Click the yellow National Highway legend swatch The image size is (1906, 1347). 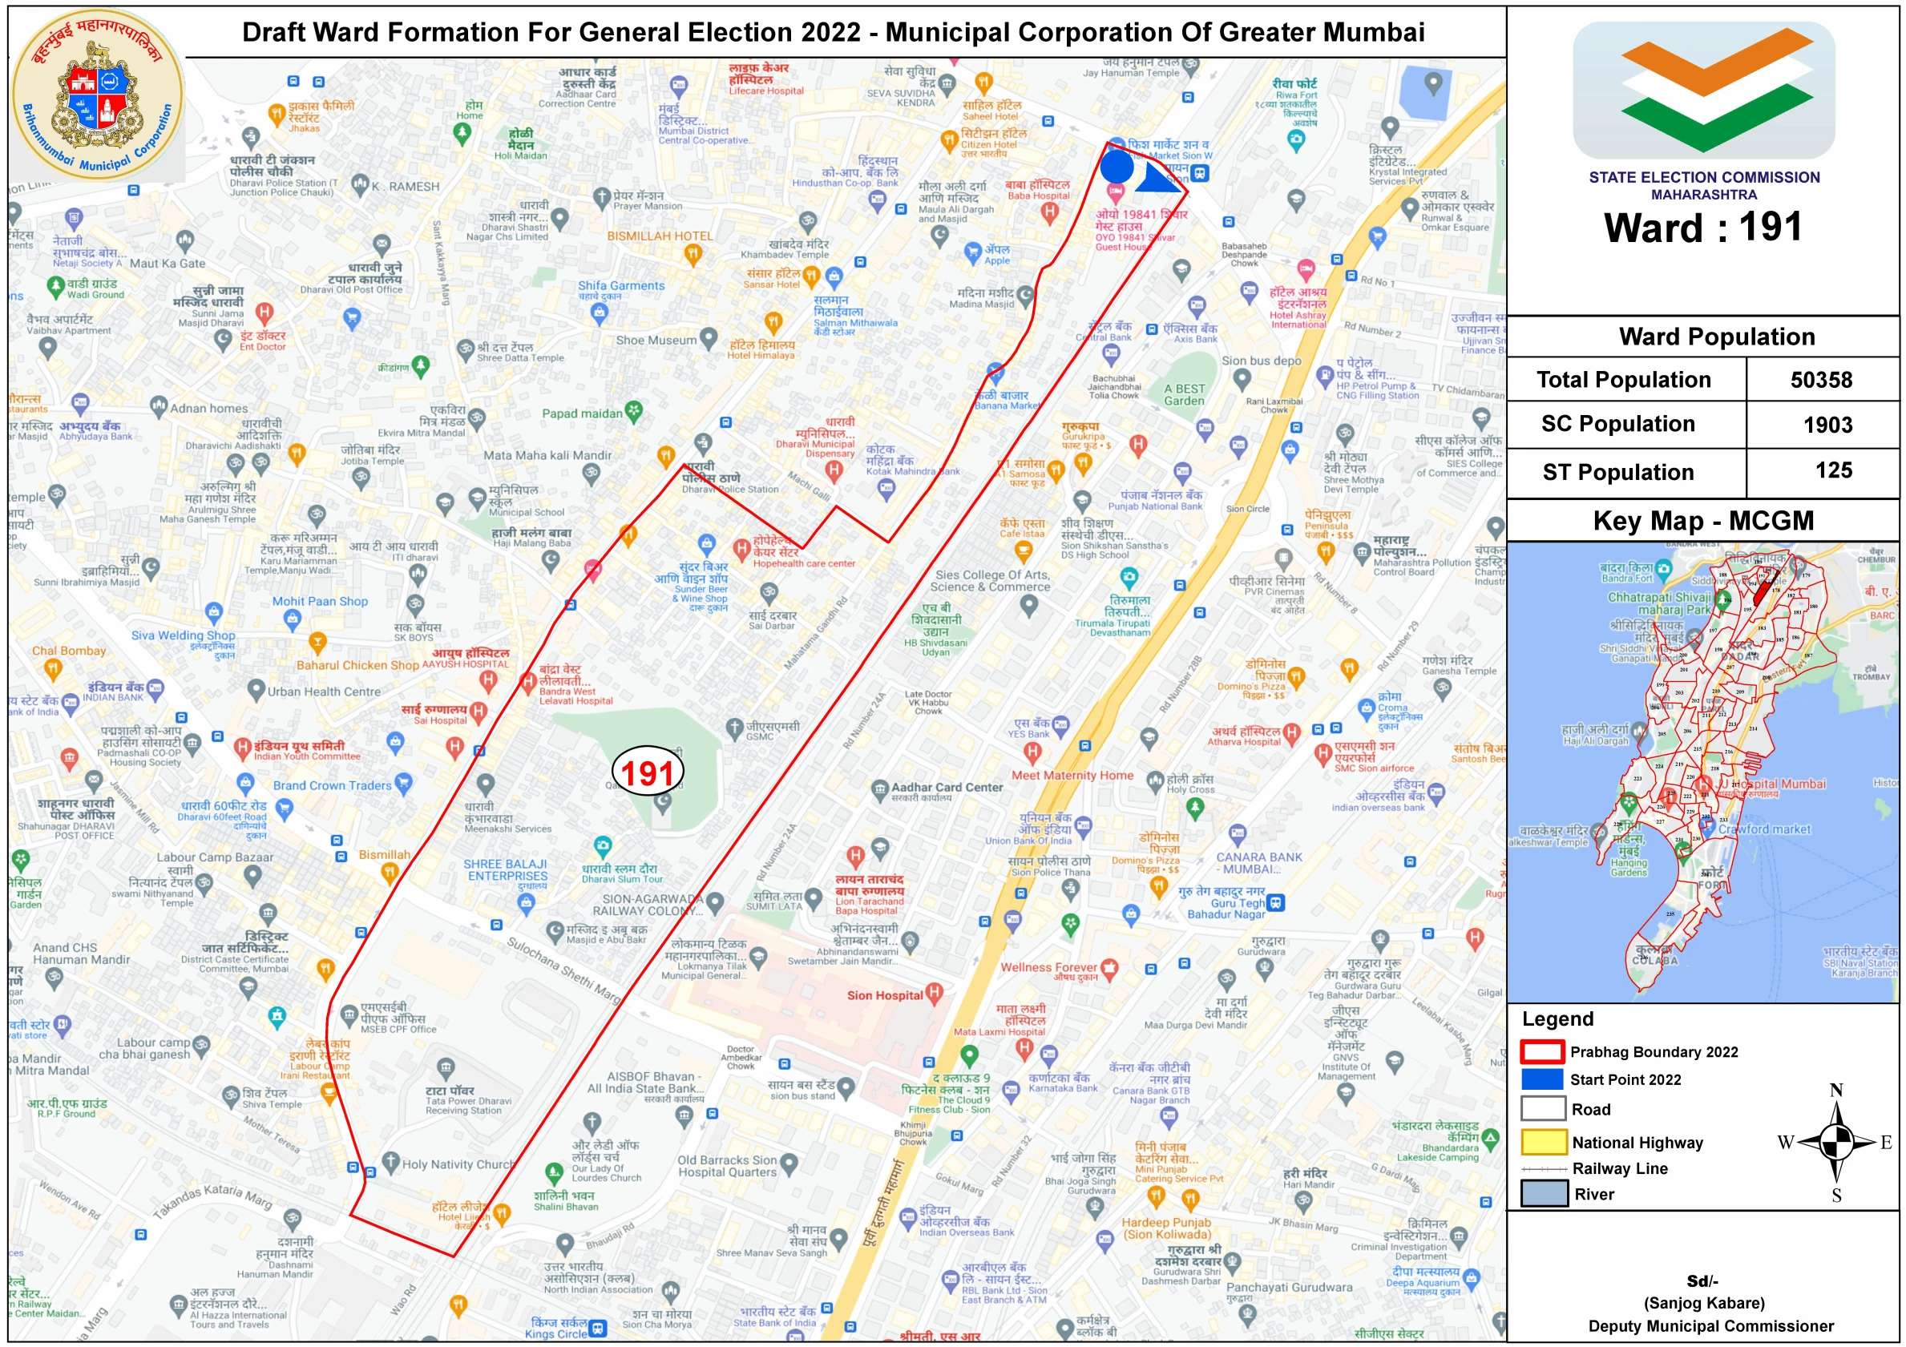tap(1543, 1142)
